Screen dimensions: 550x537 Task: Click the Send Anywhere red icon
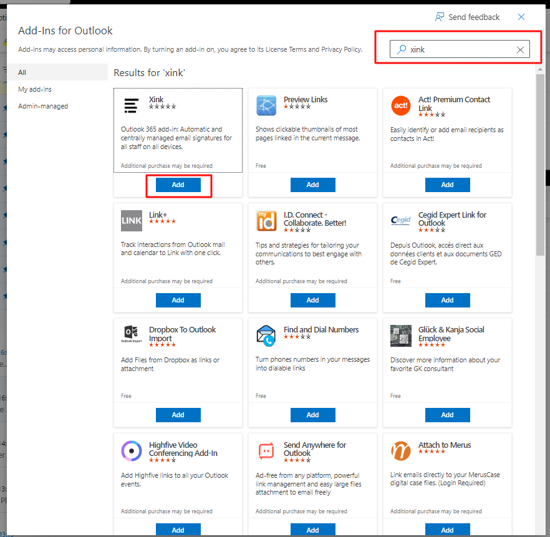pyautogui.click(x=266, y=451)
